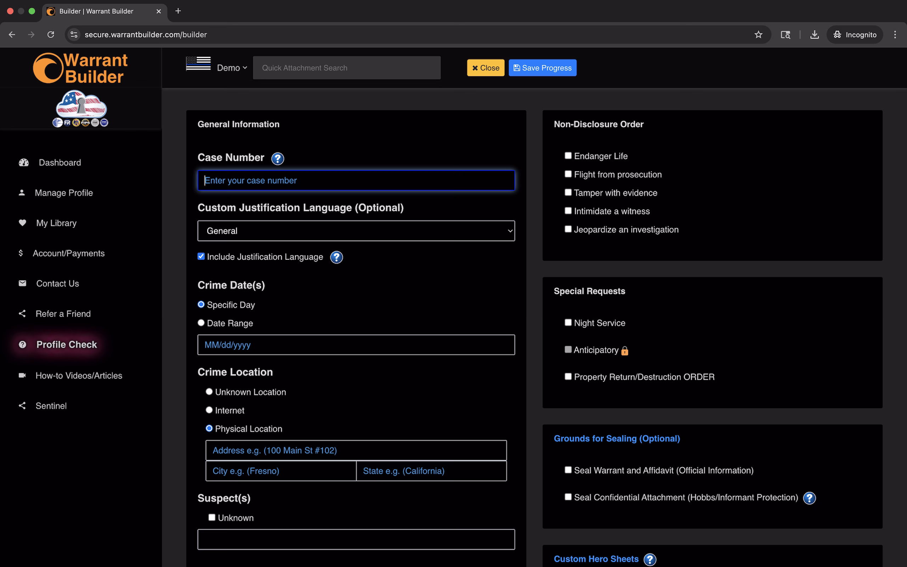Screen dimensions: 907x567
Task: Check the Night Service option
Action: (x=568, y=322)
